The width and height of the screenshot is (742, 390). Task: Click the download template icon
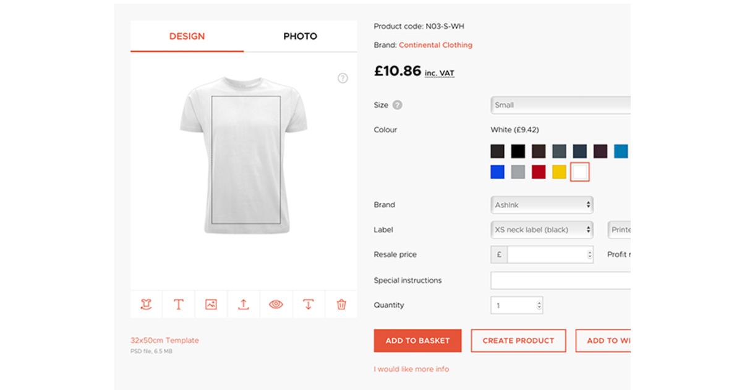click(308, 304)
